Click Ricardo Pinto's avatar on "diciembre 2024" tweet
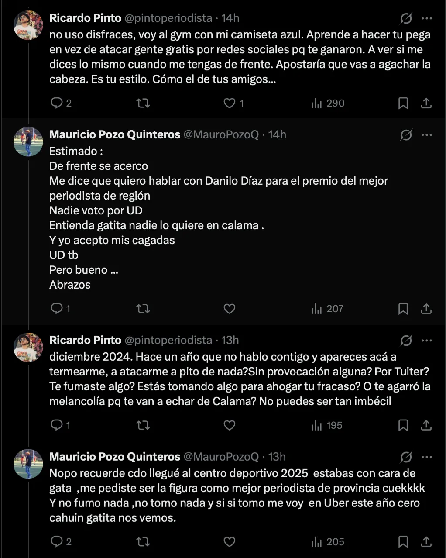The height and width of the screenshot is (558, 446). pyautogui.click(x=28, y=348)
